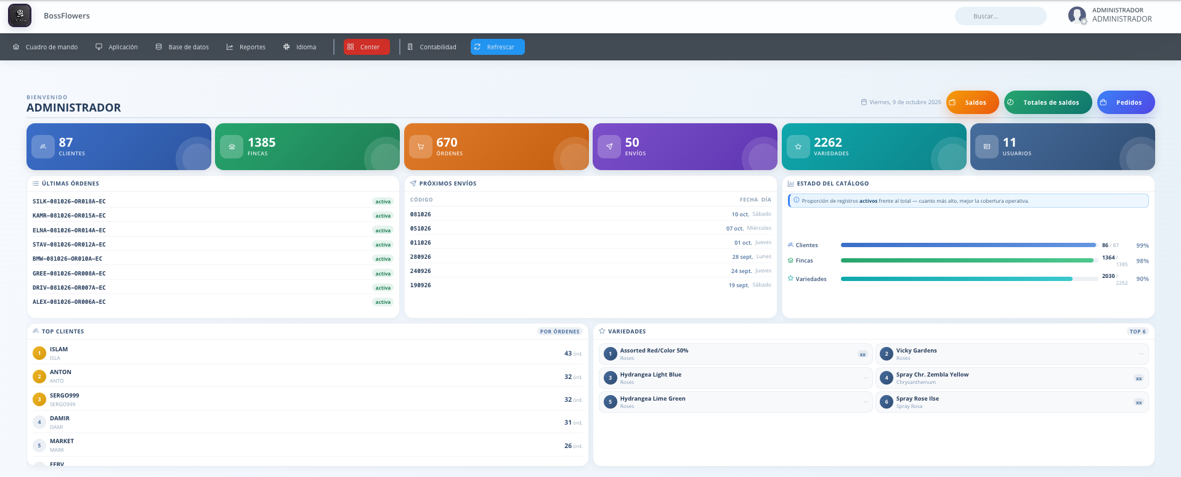
Task: Select shipment code 011026
Action: pyautogui.click(x=421, y=243)
